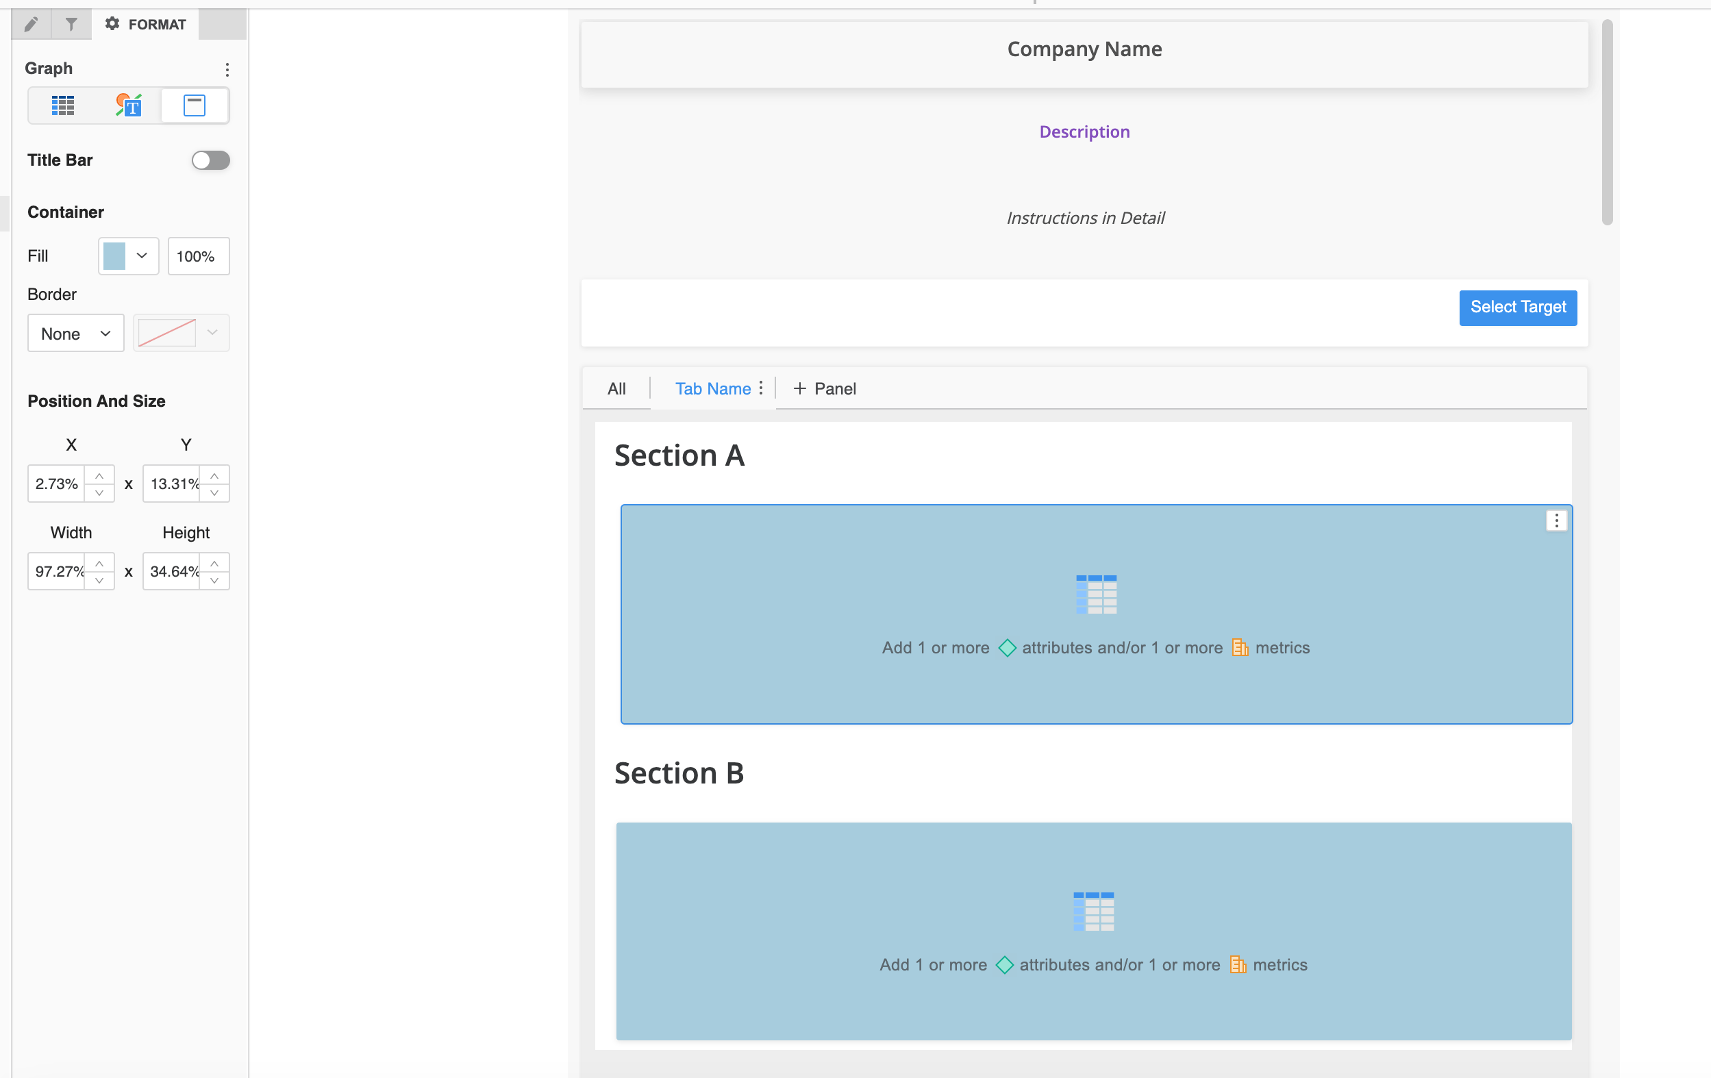Switch to the FORMAT tab
Viewport: 1711px width, 1078px height.
[x=146, y=25]
